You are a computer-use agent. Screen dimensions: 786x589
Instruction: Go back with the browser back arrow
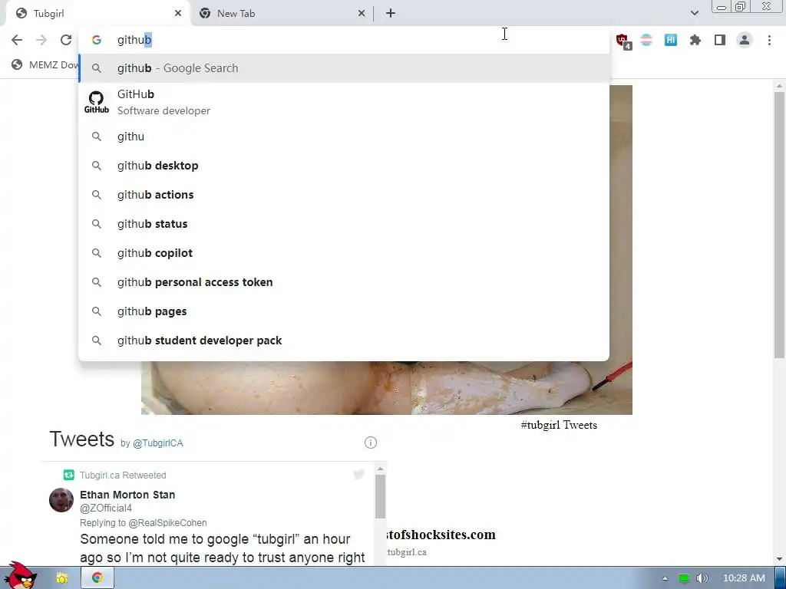click(x=17, y=40)
